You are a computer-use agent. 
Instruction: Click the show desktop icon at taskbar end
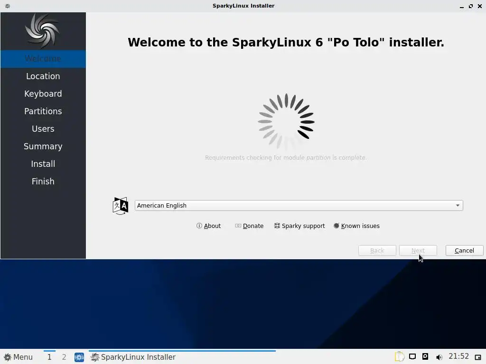(x=478, y=357)
